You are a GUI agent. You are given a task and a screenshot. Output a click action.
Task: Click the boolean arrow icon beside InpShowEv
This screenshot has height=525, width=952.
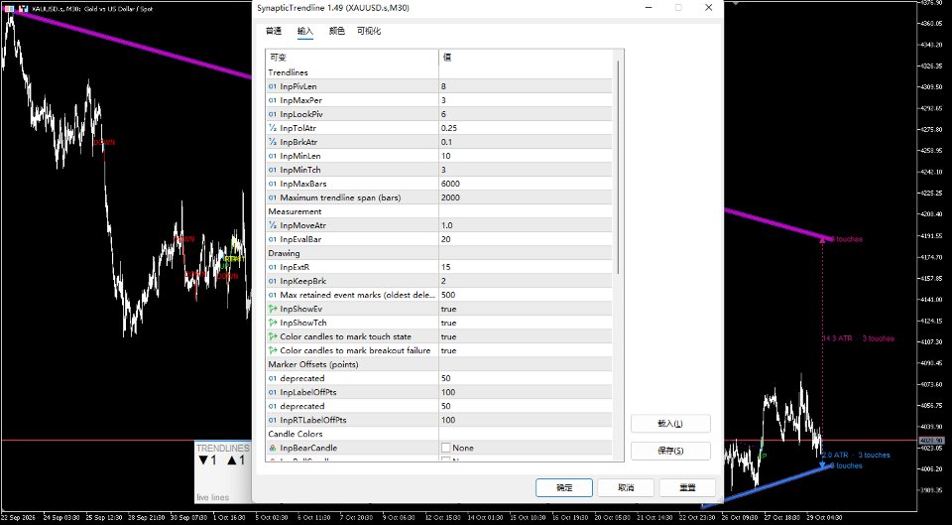coord(272,309)
